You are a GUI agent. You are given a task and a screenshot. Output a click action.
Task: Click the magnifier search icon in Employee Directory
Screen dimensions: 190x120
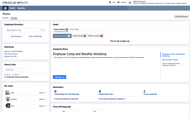pos(43,30)
